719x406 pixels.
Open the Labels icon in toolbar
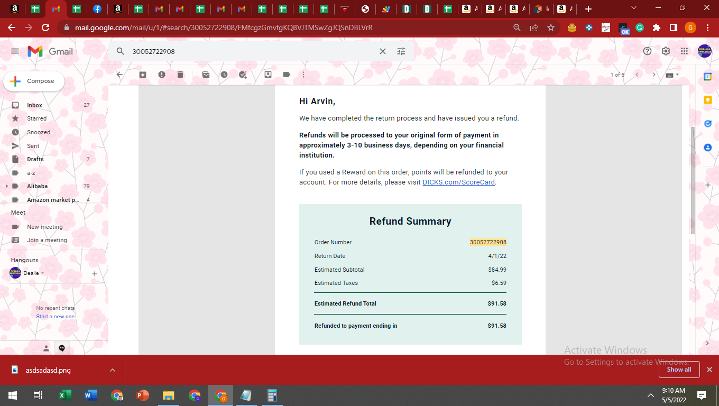(287, 75)
